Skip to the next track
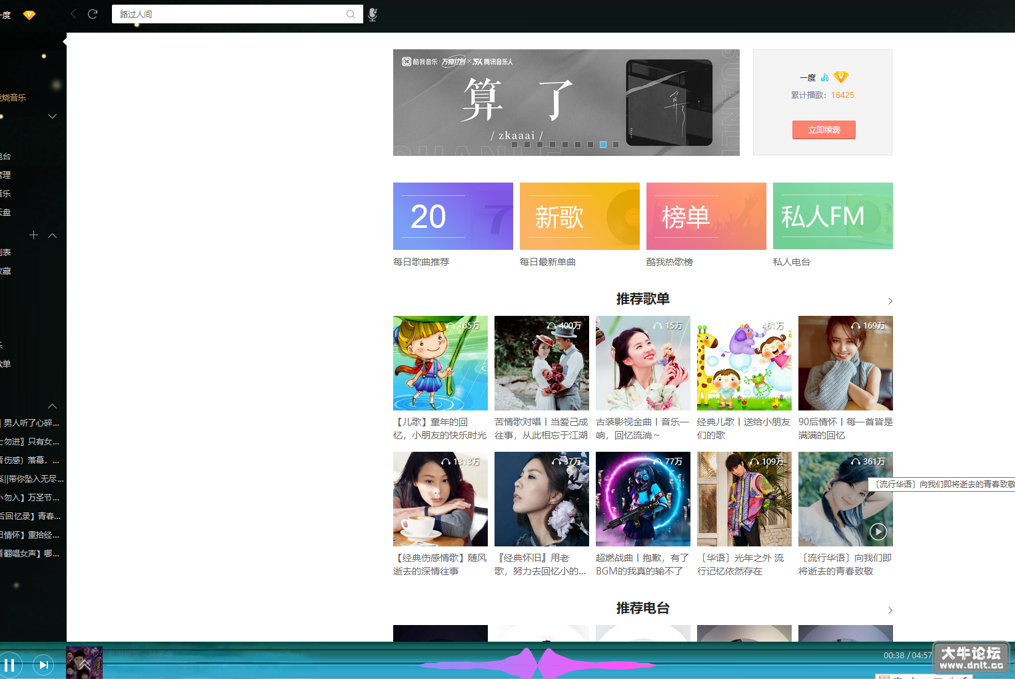This screenshot has height=679, width=1015. (43, 664)
